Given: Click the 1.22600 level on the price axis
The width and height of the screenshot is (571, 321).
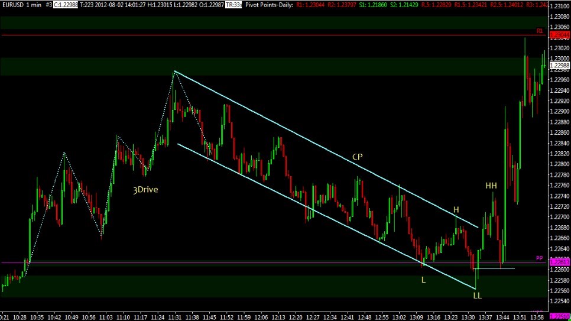Looking at the screenshot, I should [x=560, y=270].
